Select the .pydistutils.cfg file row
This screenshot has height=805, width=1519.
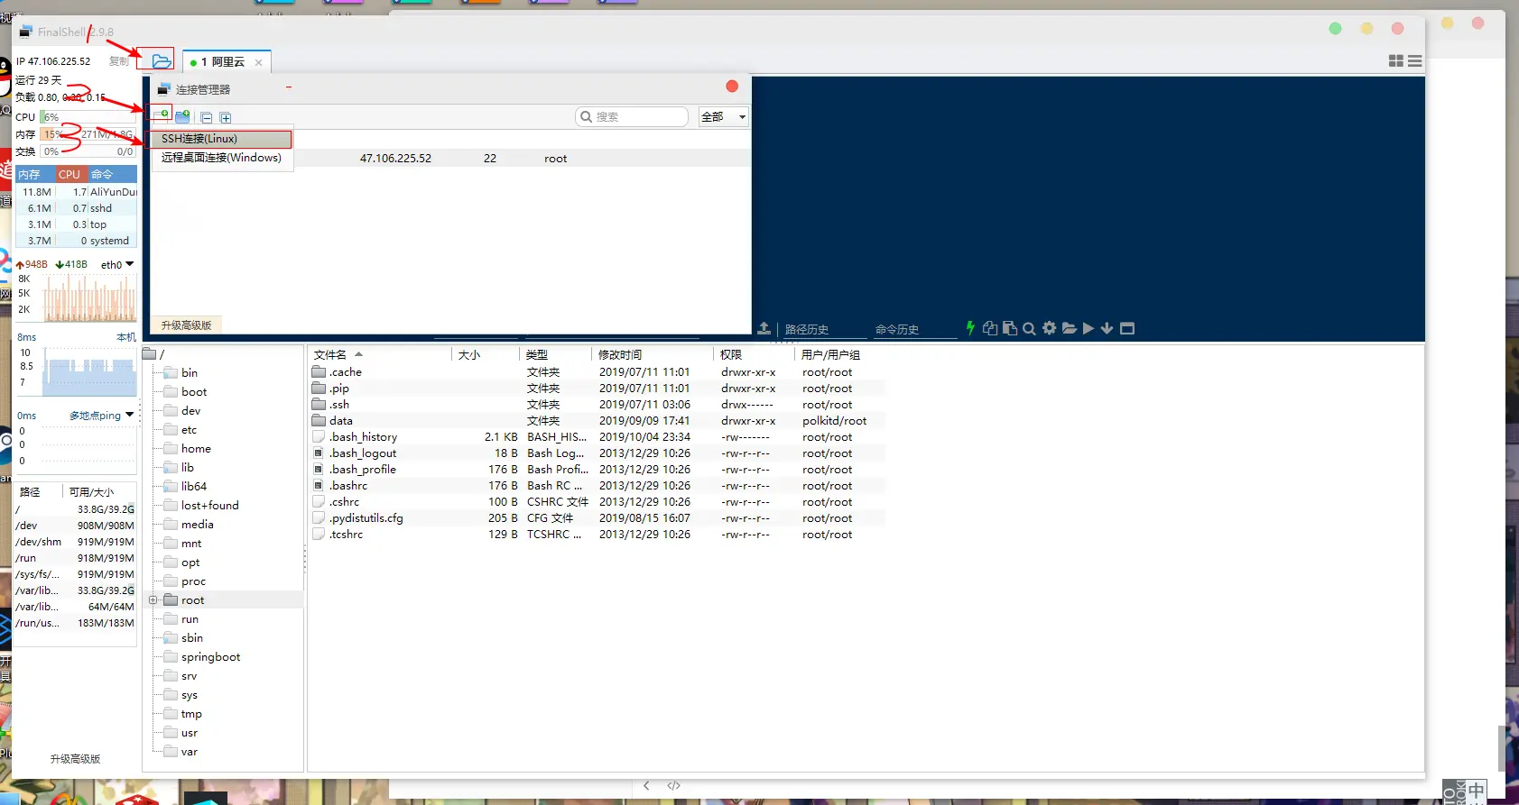tap(597, 518)
